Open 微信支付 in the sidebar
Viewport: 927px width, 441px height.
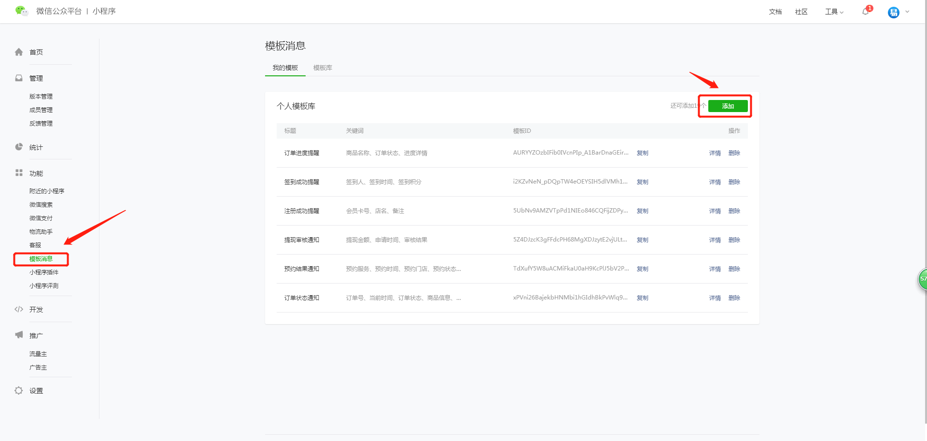tap(41, 218)
